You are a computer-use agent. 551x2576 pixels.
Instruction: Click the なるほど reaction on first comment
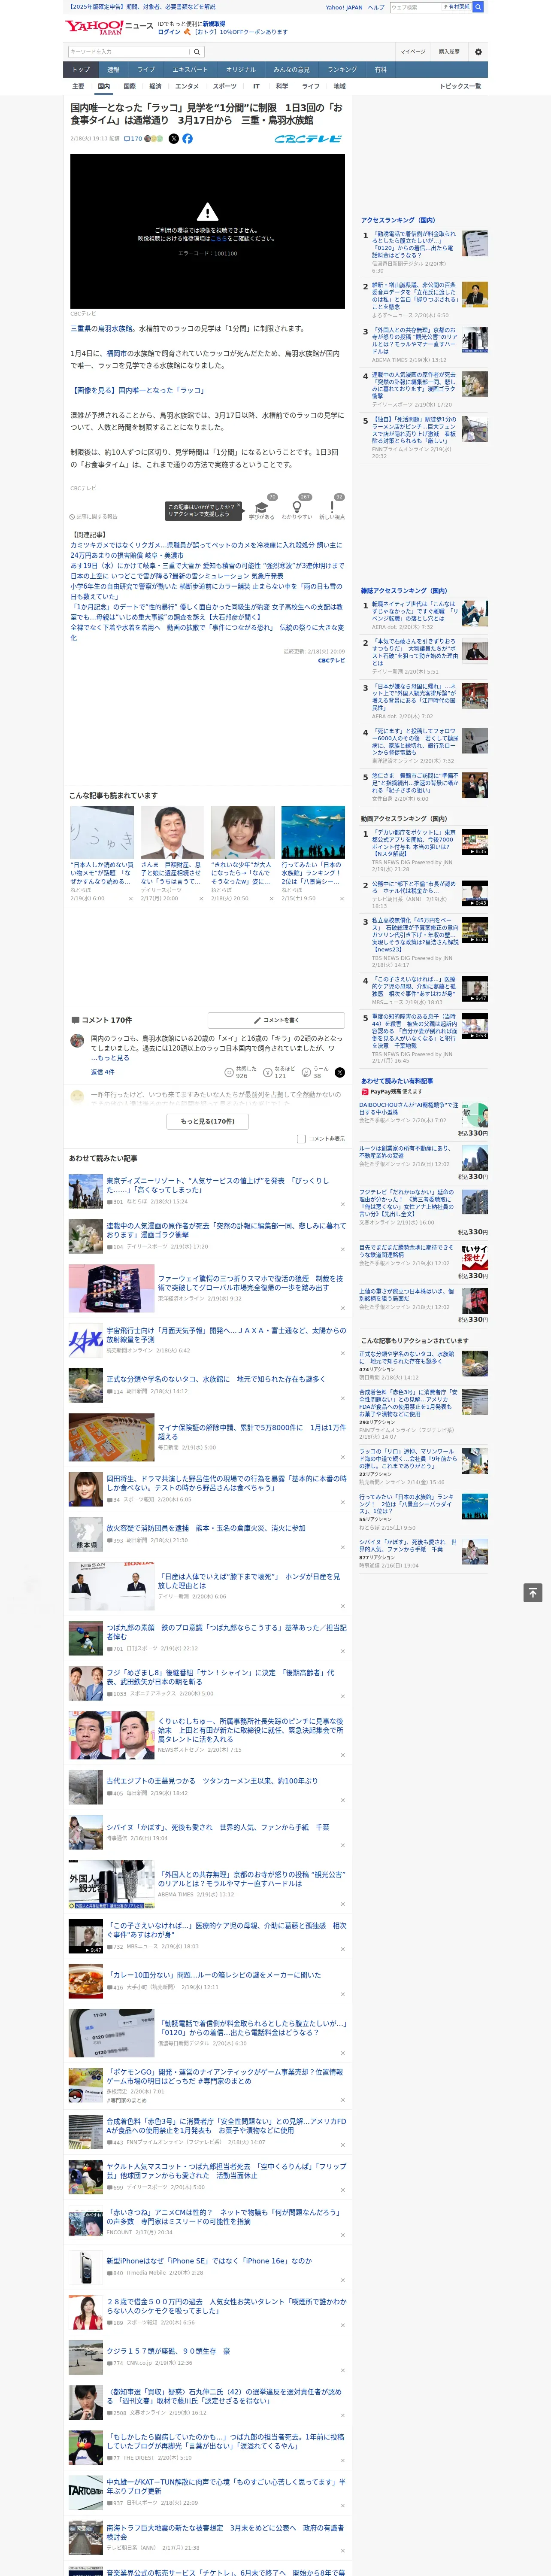[x=279, y=1072]
